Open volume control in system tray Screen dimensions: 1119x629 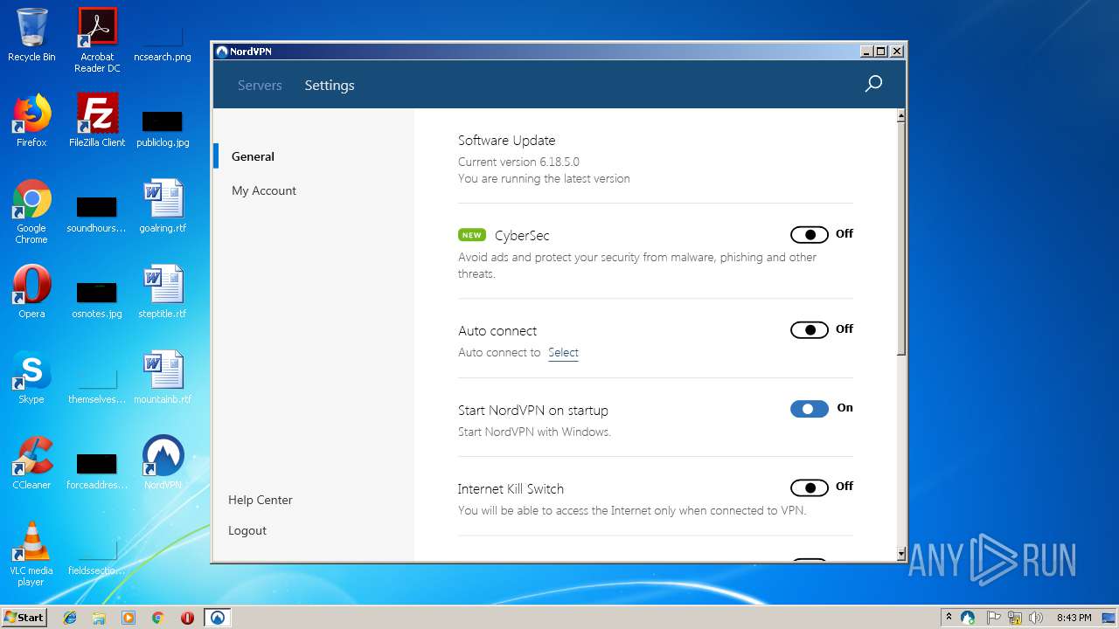click(x=1036, y=618)
